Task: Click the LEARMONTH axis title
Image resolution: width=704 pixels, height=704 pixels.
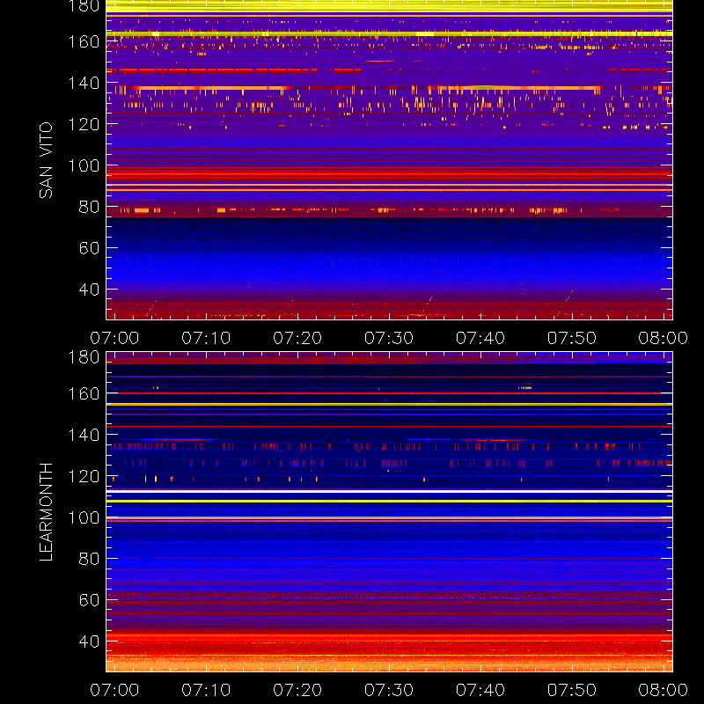Action: pyautogui.click(x=46, y=512)
